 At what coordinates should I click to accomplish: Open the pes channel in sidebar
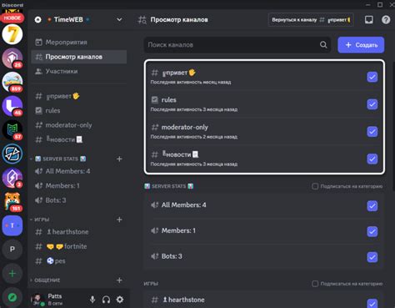(79, 261)
